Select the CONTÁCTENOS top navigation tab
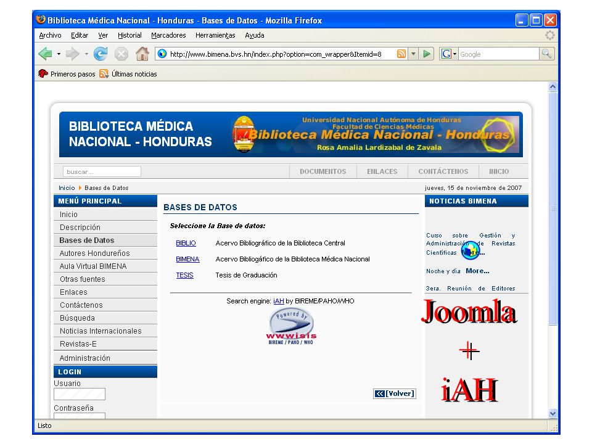Image resolution: width=592 pixels, height=444 pixels. (x=443, y=171)
